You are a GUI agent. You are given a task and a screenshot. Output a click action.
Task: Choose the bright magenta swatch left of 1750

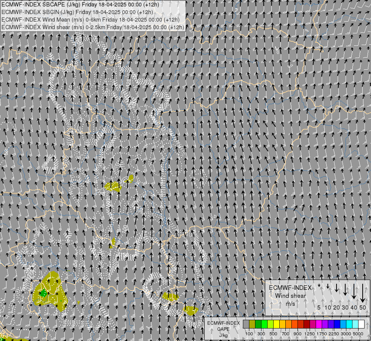(x=319, y=324)
